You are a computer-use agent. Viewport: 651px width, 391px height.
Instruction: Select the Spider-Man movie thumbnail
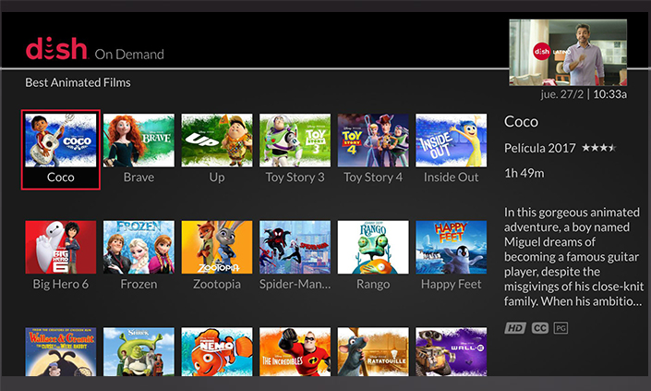[295, 247]
